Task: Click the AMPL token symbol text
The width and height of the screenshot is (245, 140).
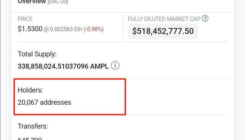Action: (x=100, y=66)
